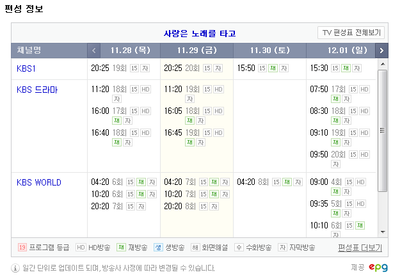Go to previous dates with left arrow
This screenshot has height=277, width=393.
(94, 51)
